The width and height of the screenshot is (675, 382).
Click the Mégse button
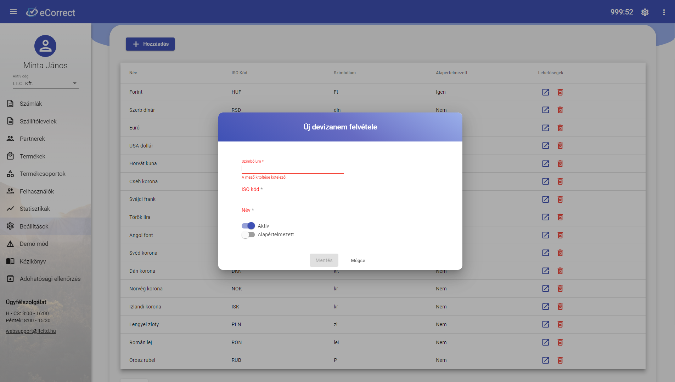[358, 260]
